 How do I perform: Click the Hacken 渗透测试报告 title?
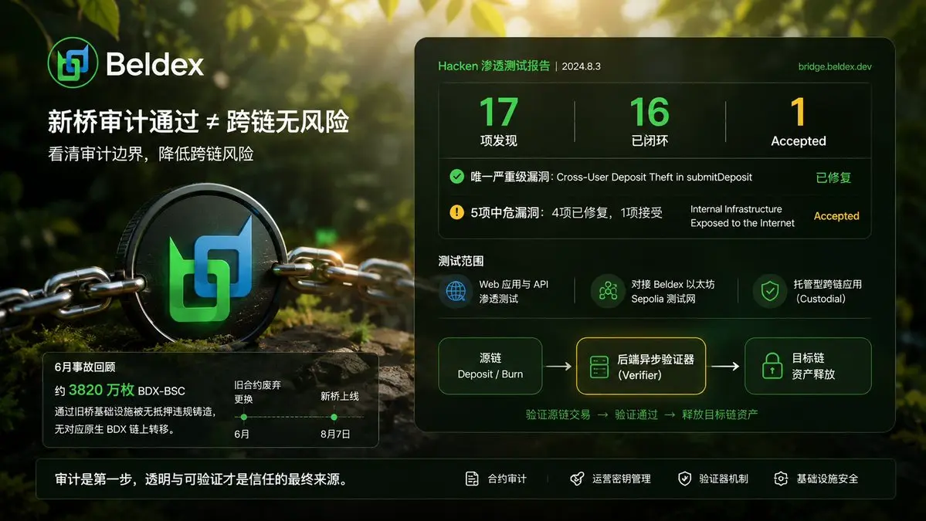pyautogui.click(x=494, y=66)
